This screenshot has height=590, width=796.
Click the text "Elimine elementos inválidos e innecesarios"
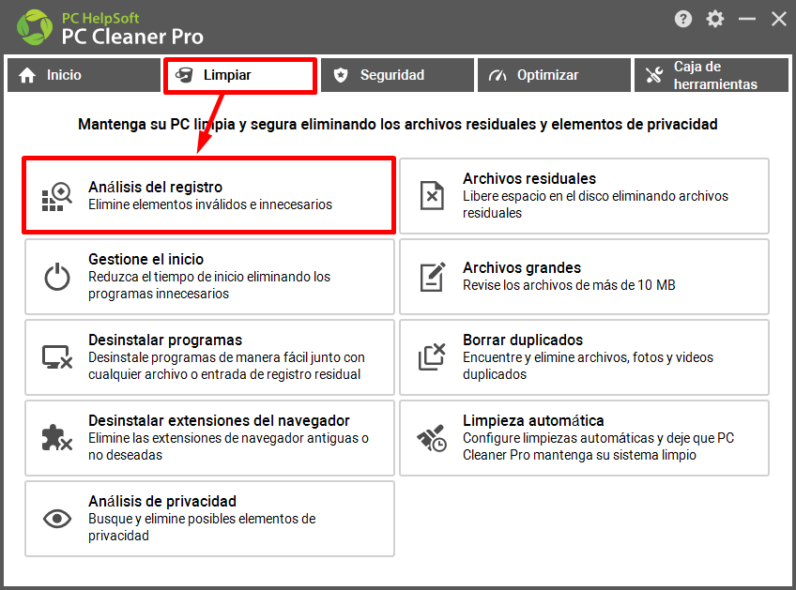[210, 204]
